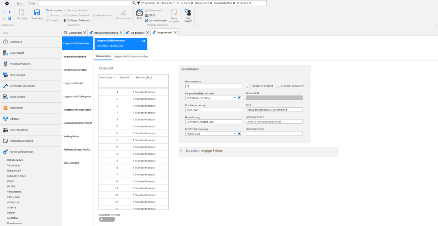The width and height of the screenshot is (438, 226).
Task: Open the Liegenschaftshonorarart dropdown
Action: point(235,98)
